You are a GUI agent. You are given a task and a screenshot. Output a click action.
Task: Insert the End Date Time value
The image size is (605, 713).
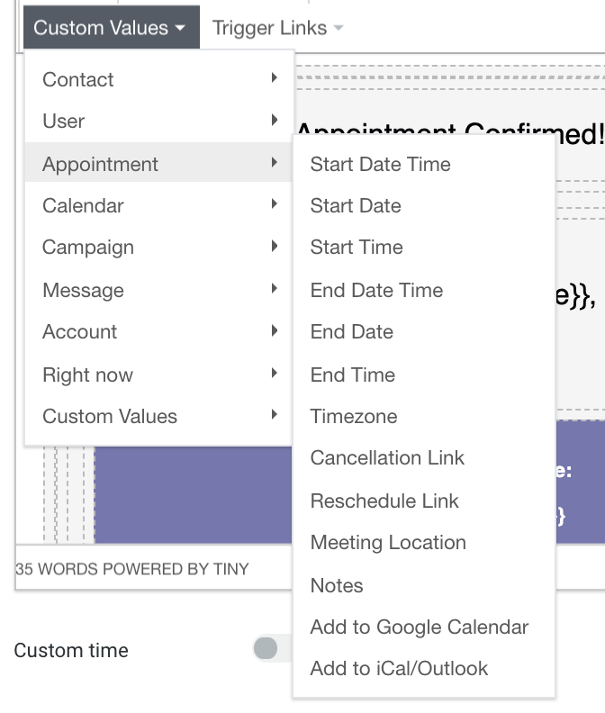click(376, 290)
